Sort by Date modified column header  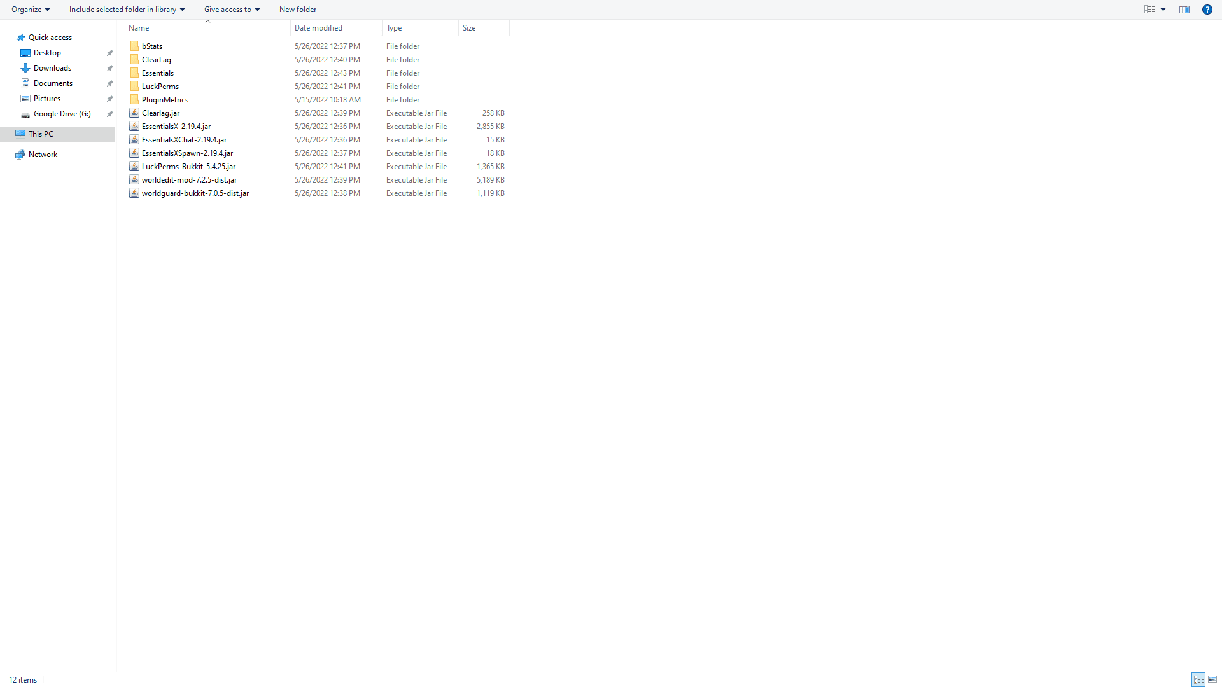click(x=318, y=28)
